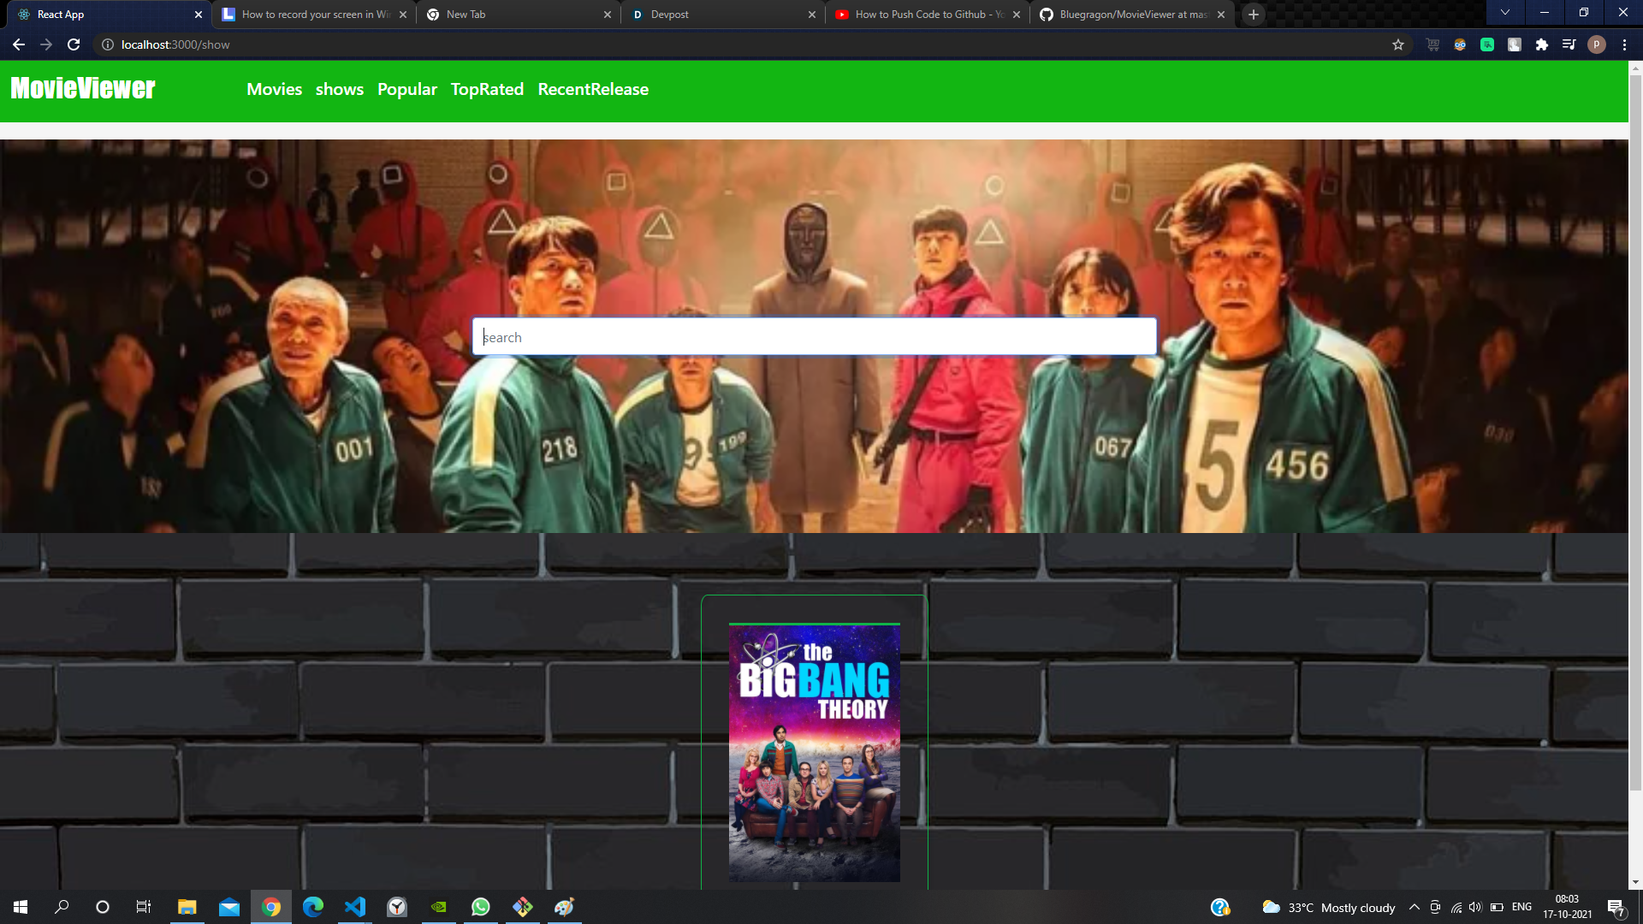Click the page vertical scrollbar
Image resolution: width=1643 pixels, height=924 pixels.
pos(1635,428)
